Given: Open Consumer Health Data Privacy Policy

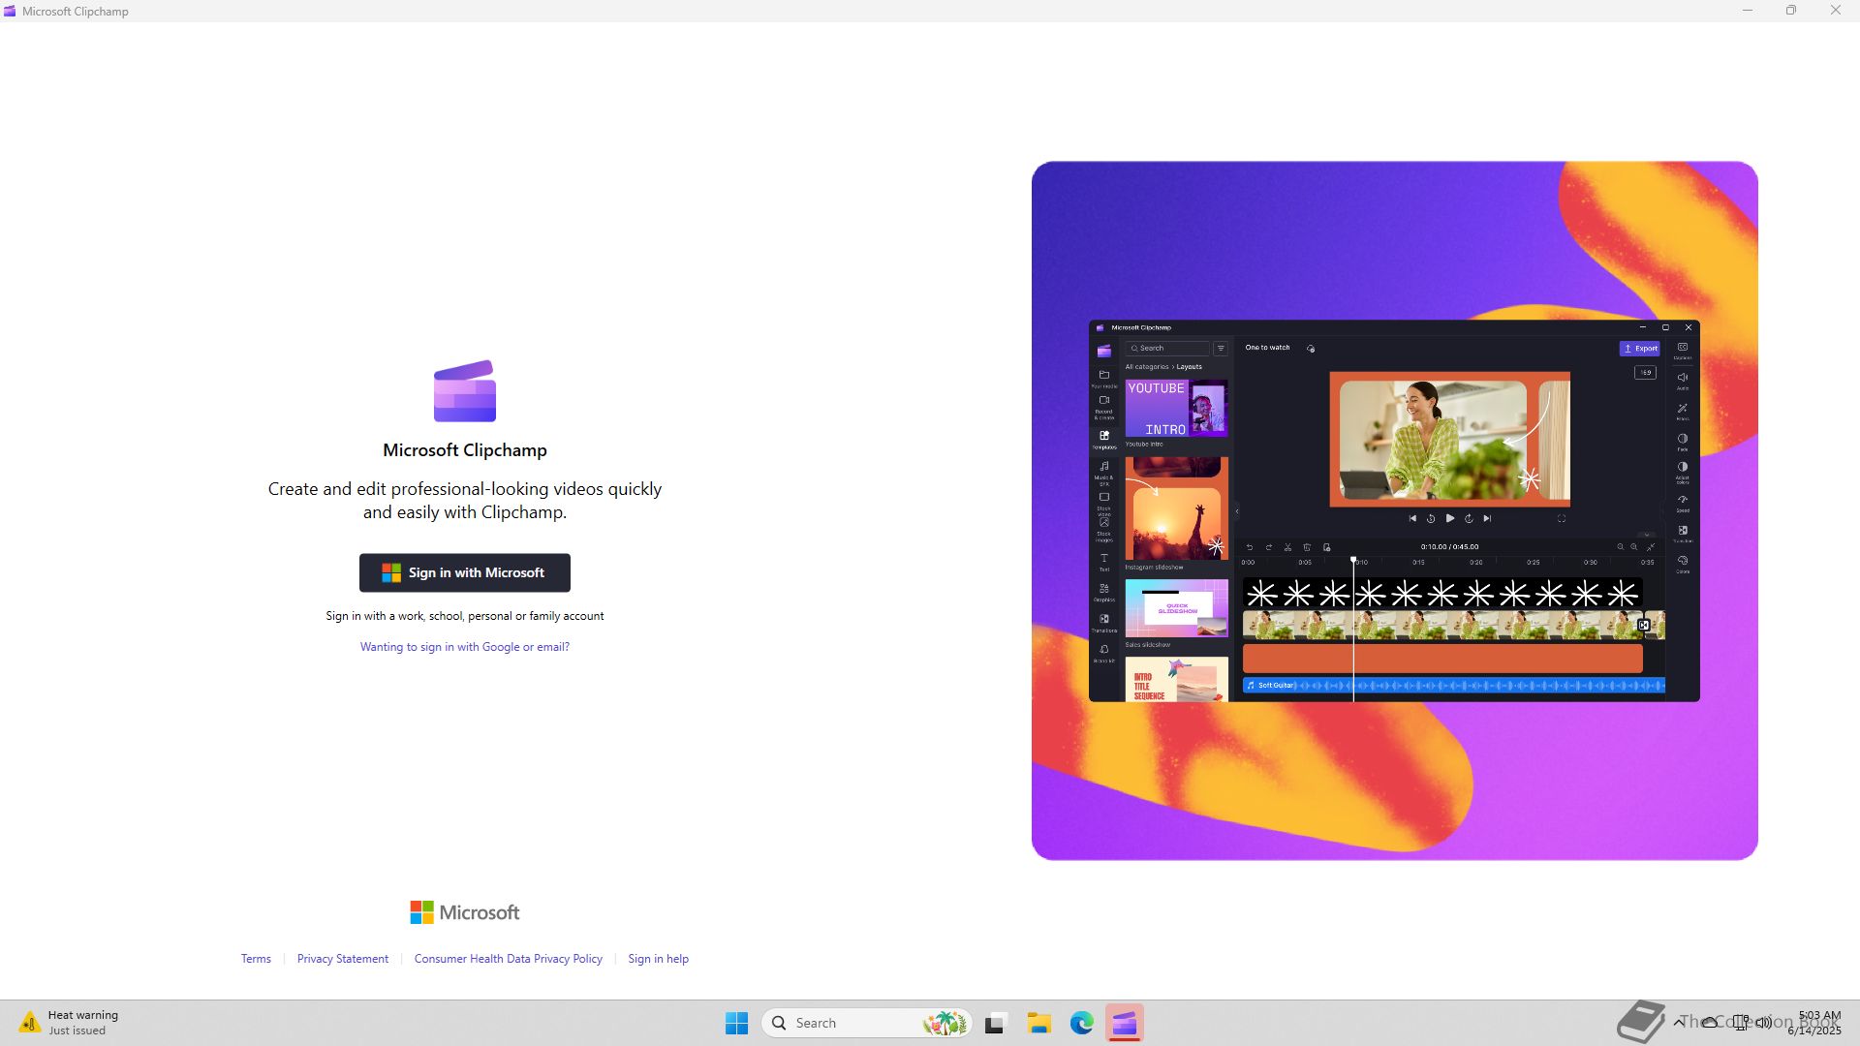Looking at the screenshot, I should tap(508, 959).
